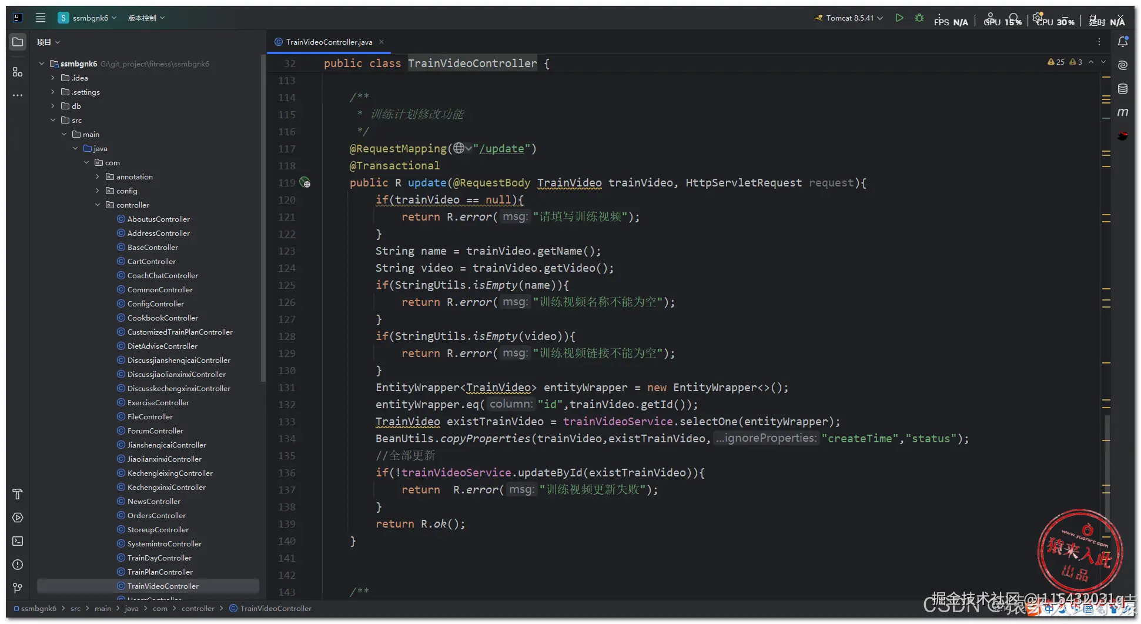Collapse the controller package
1141x624 pixels.
[x=98, y=205]
